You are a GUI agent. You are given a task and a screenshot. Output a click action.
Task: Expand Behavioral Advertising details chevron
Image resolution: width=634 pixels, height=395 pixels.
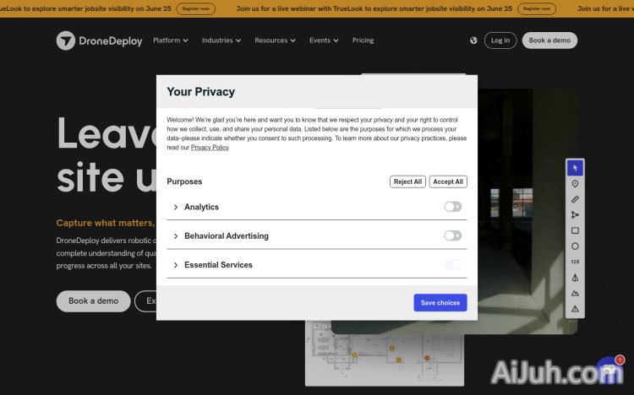[176, 236]
